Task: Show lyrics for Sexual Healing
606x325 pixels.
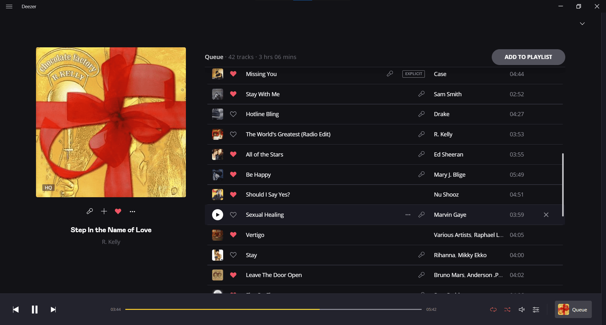Action: (x=421, y=215)
